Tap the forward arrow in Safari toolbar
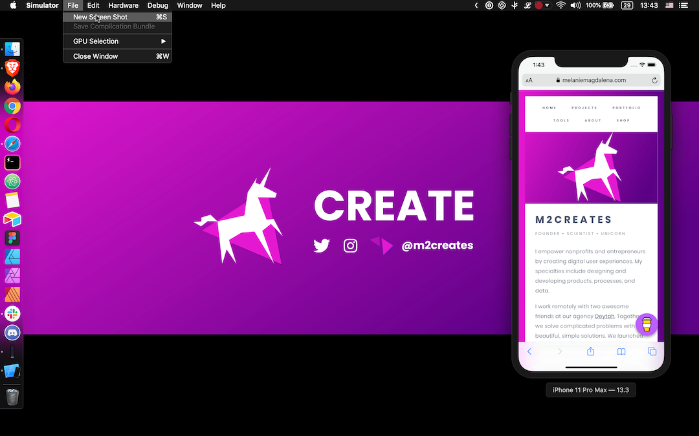 coord(559,351)
